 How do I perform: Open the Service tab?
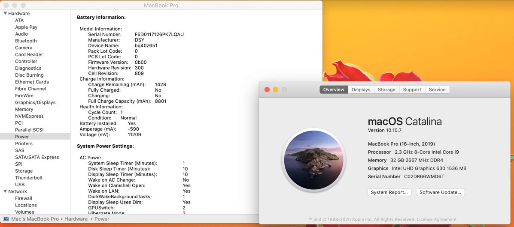click(x=437, y=90)
